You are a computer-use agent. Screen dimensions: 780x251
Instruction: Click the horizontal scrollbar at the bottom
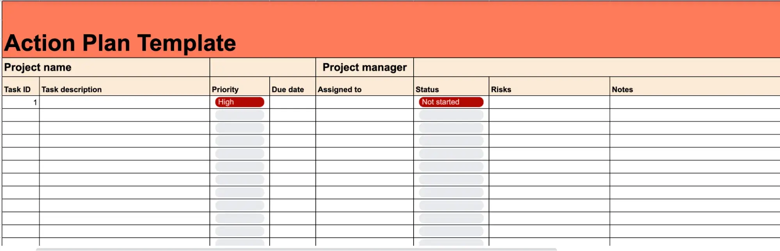pos(296,249)
